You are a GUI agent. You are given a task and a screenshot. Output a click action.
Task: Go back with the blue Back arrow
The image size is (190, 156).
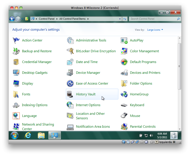[12, 19]
